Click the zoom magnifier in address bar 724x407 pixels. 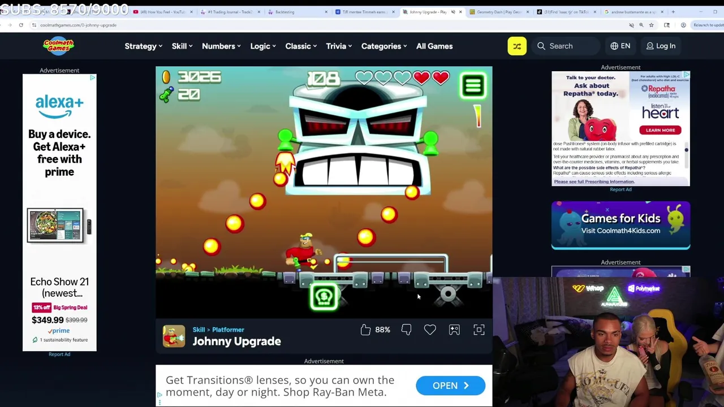pos(641,25)
